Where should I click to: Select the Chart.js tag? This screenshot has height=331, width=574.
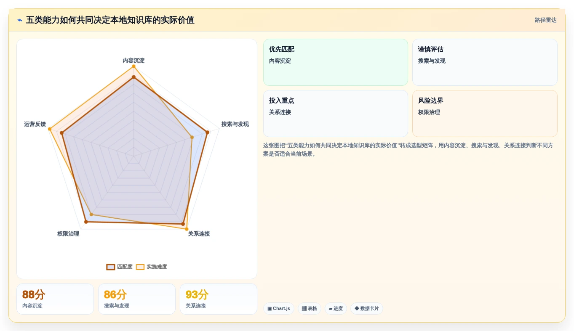coord(279,308)
